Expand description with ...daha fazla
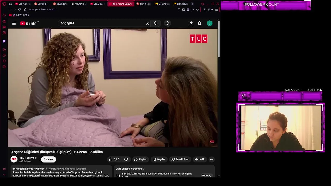Image resolution: width=331 pixels, height=186 pixels. tap(103, 176)
